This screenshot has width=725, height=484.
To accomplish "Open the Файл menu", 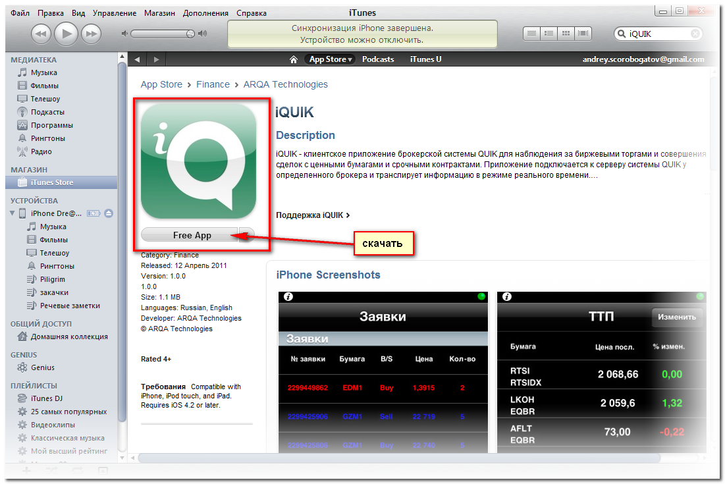I will tap(20, 13).
